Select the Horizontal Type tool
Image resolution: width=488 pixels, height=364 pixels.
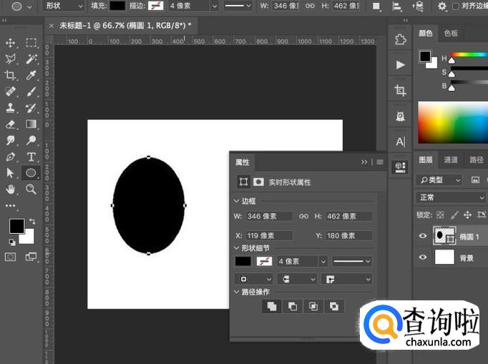click(31, 157)
